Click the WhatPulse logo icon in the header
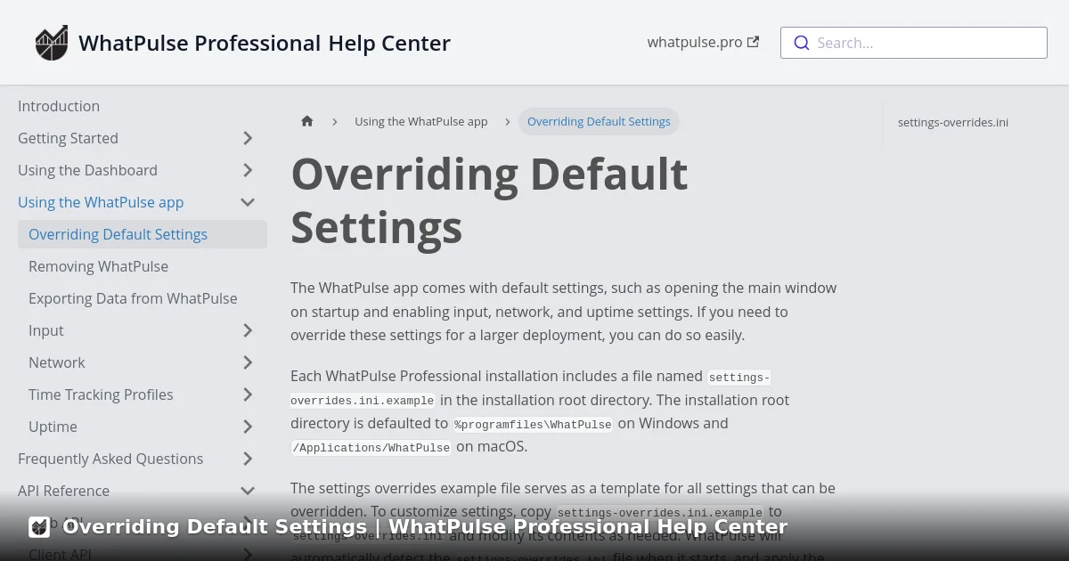The height and width of the screenshot is (561, 1069). [52, 43]
